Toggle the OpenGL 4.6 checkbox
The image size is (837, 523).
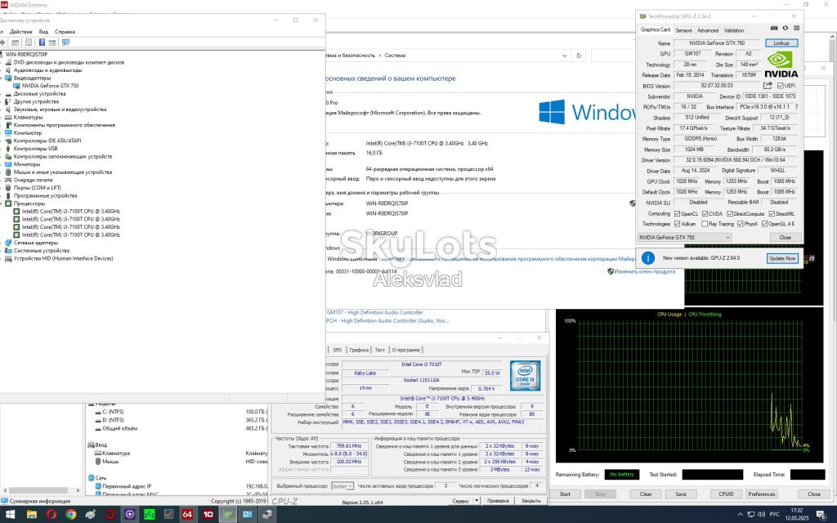[764, 224]
